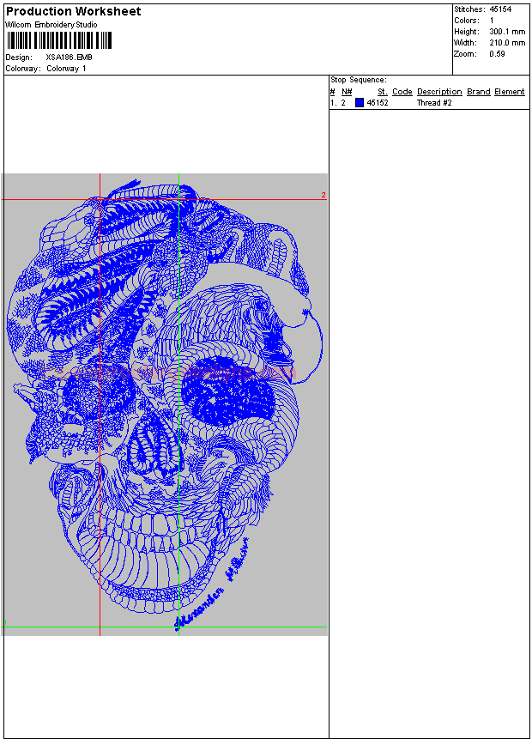Click the blue thread color swatch
The image size is (532, 739).
pos(360,103)
